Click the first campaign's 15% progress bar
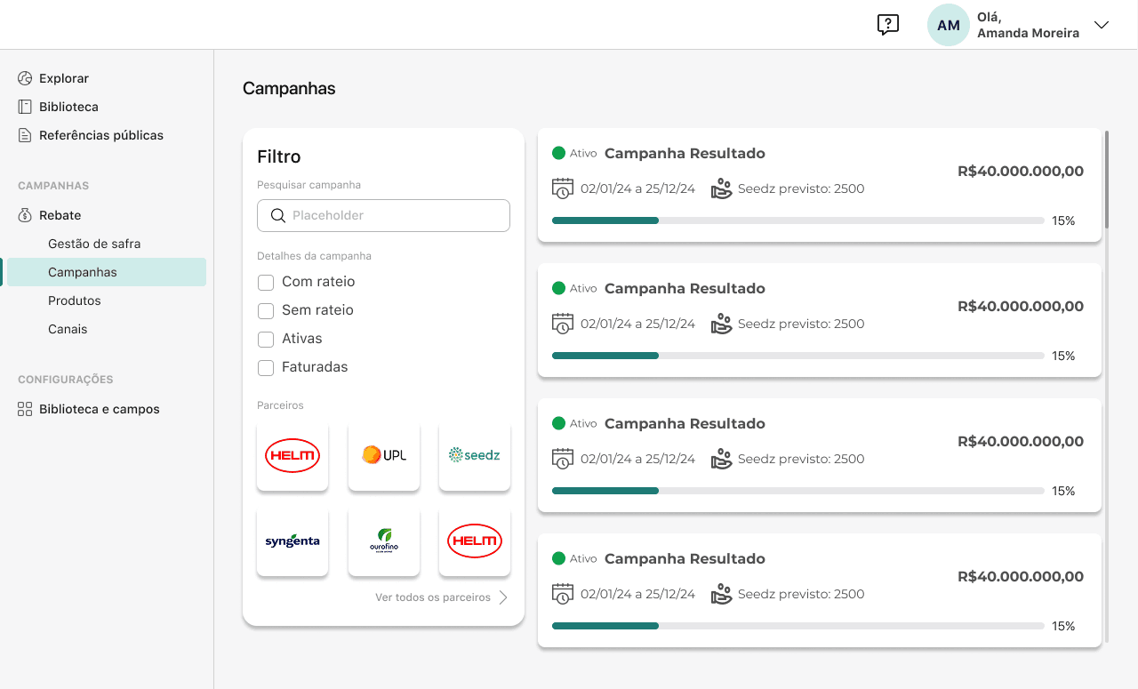1138x689 pixels. tap(798, 220)
